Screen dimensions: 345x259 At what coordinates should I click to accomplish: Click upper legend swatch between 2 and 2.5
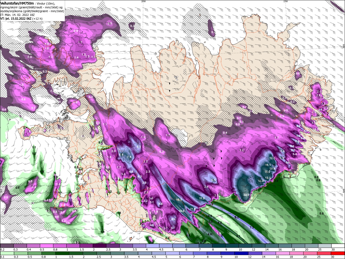[99, 246]
